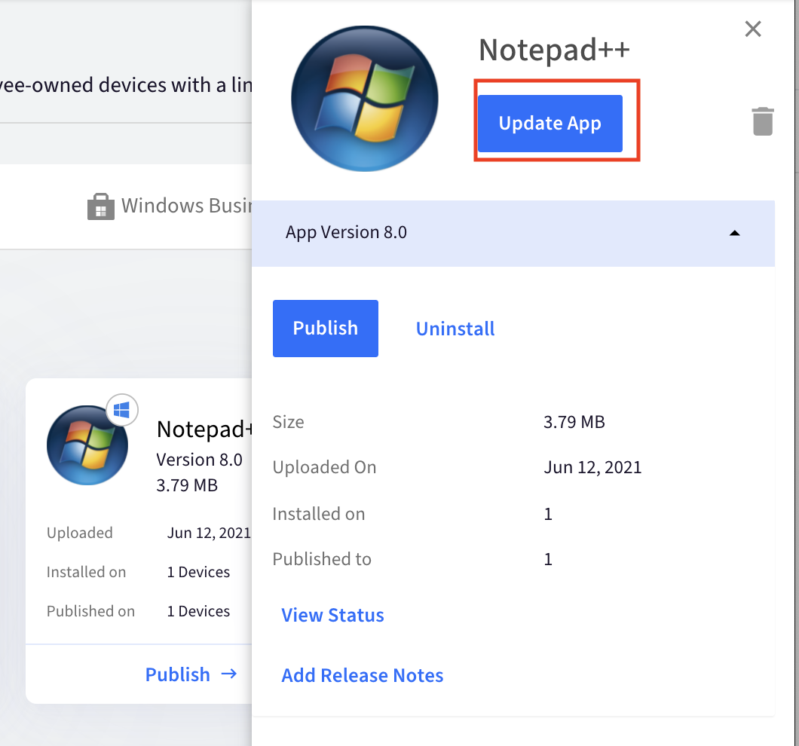
Task: Click the Notepad++ panel title
Action: tap(554, 50)
